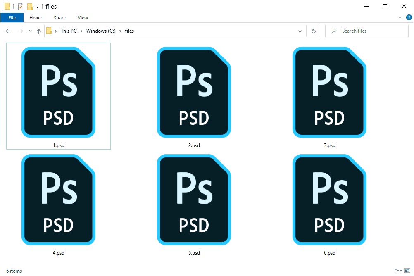This screenshot has width=414, height=276.
Task: Open the File menu
Action: [12, 18]
